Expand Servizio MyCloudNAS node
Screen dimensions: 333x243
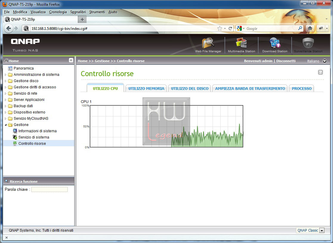6,119
